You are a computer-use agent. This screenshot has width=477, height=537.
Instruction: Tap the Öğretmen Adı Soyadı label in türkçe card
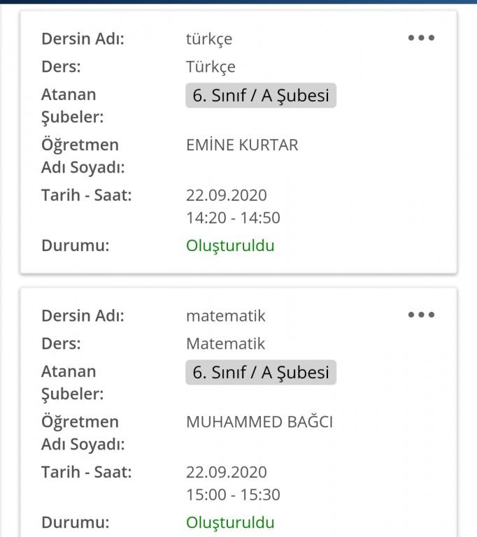tap(80, 157)
